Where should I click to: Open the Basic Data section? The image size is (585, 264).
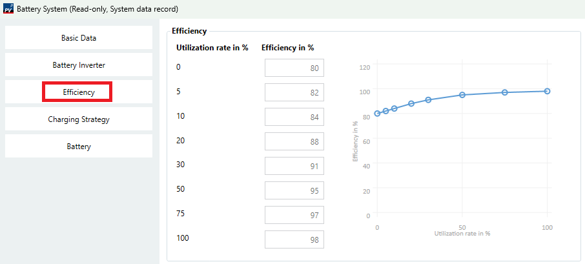pyautogui.click(x=79, y=38)
